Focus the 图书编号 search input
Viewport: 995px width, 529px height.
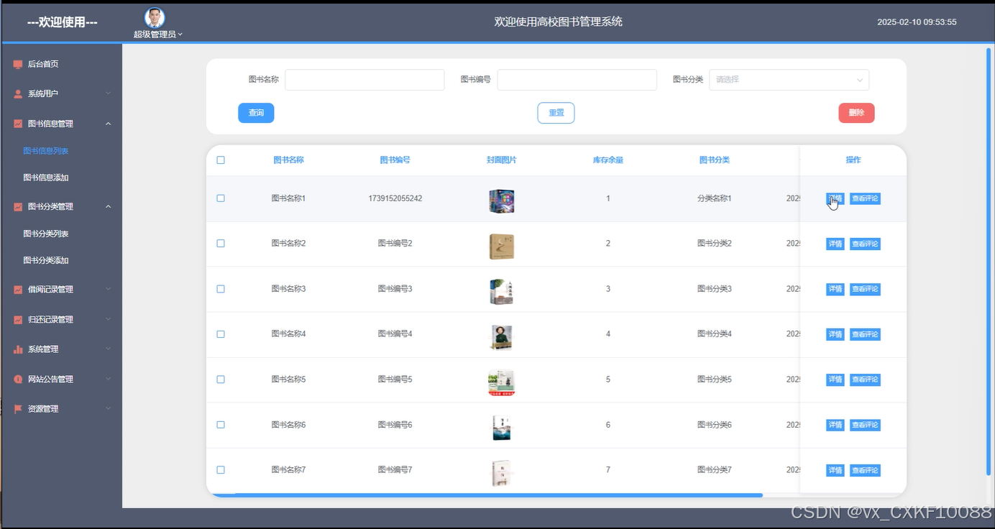click(577, 80)
